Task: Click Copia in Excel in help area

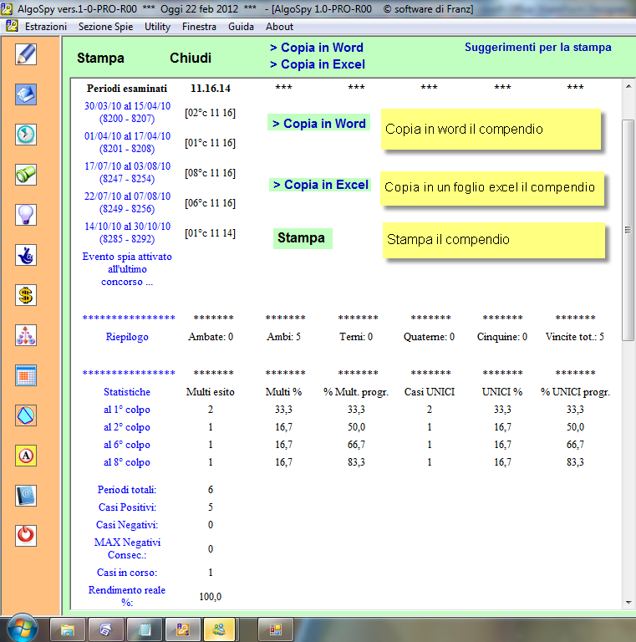Action: 320,185
